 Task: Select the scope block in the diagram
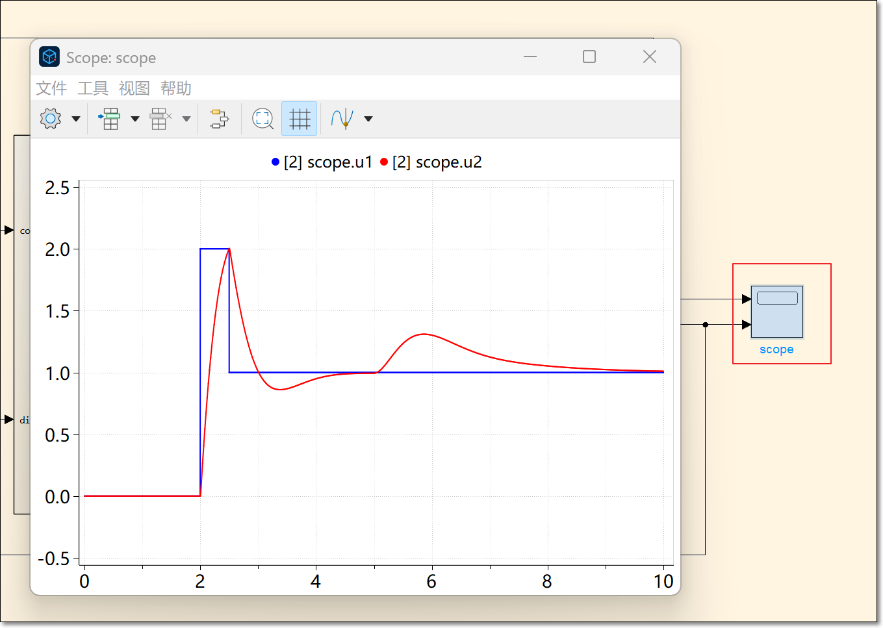pos(777,312)
